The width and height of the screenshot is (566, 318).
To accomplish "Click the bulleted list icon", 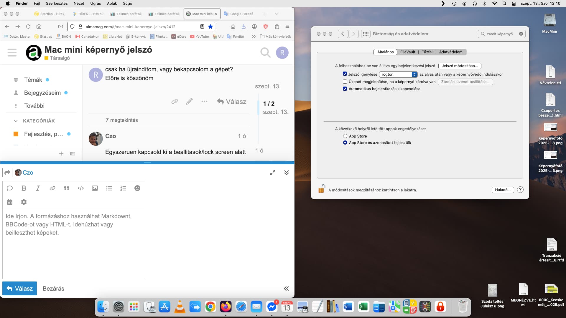I will pos(109,188).
